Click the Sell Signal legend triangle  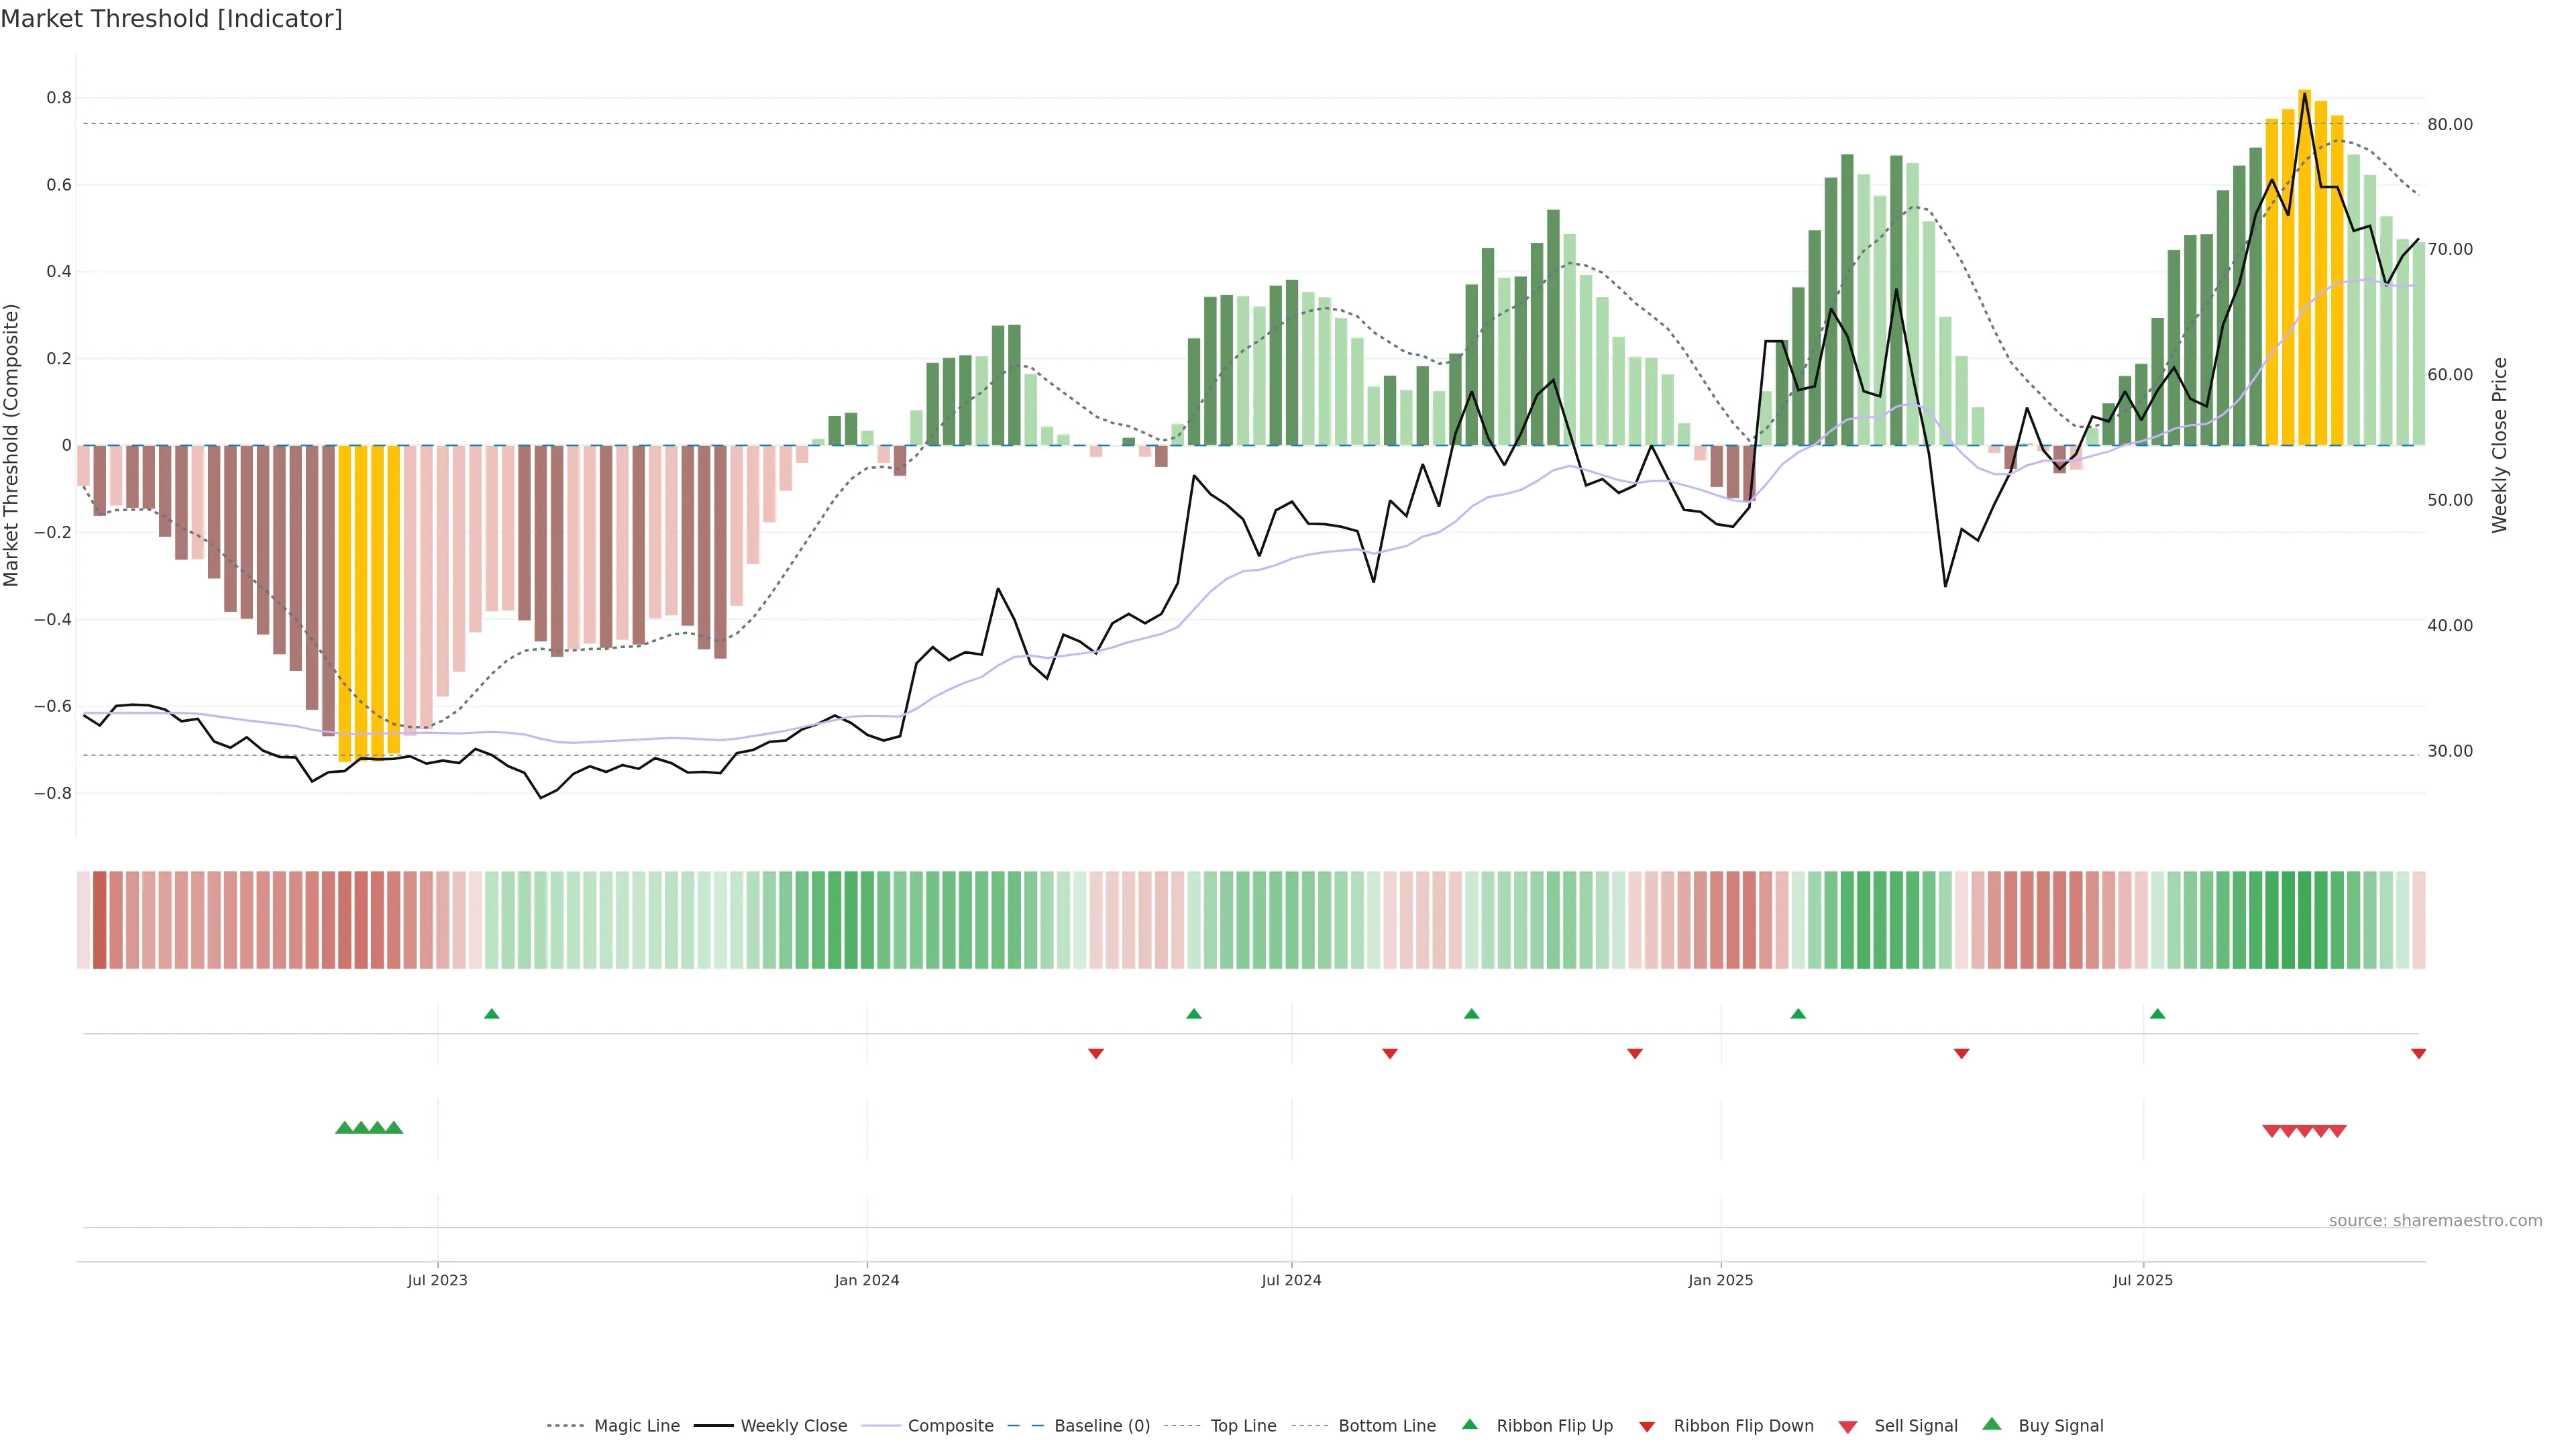tap(1847, 1426)
